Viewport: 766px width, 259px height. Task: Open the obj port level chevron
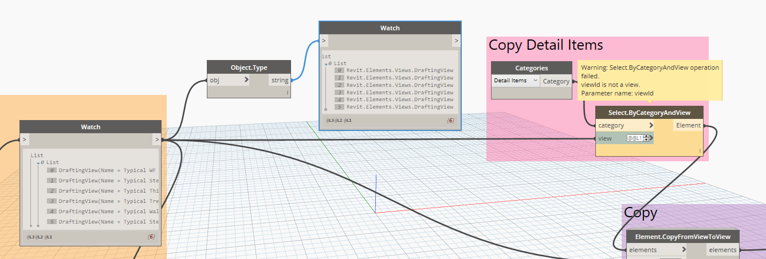246,80
